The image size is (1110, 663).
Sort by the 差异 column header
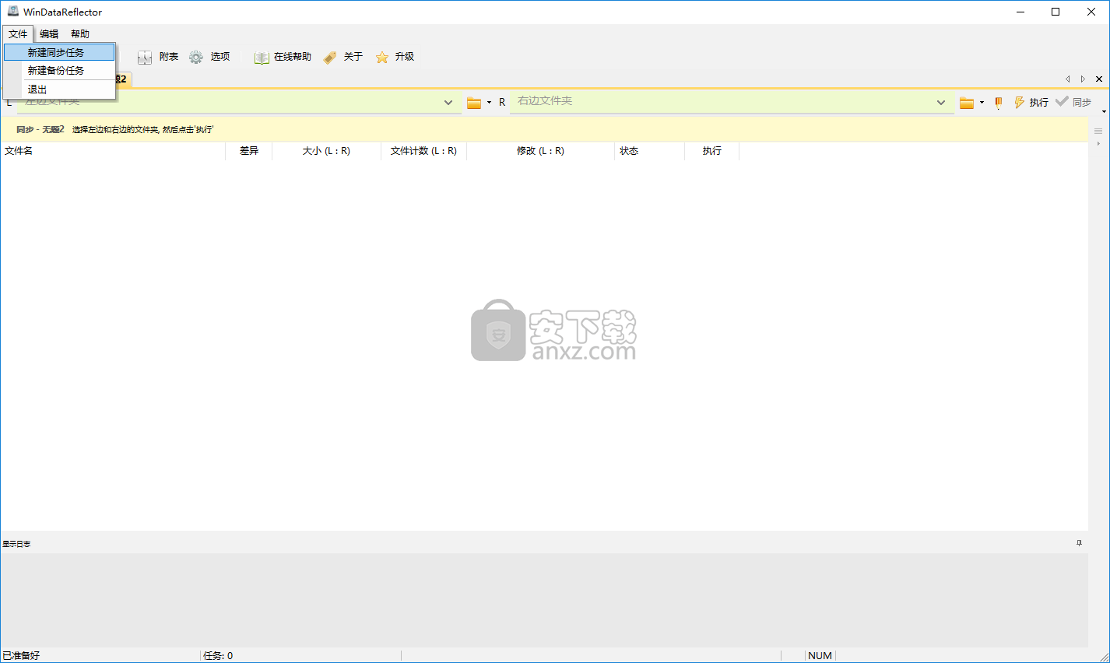249,151
